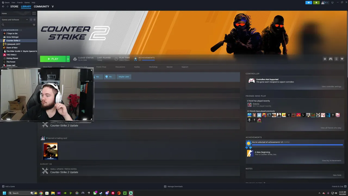Image resolution: width=348 pixels, height=196 pixels.
Task: Open the Games menu
Action: [x=27, y=2]
